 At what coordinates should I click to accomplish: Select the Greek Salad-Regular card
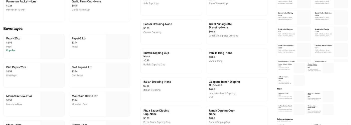[x=293, y=33]
